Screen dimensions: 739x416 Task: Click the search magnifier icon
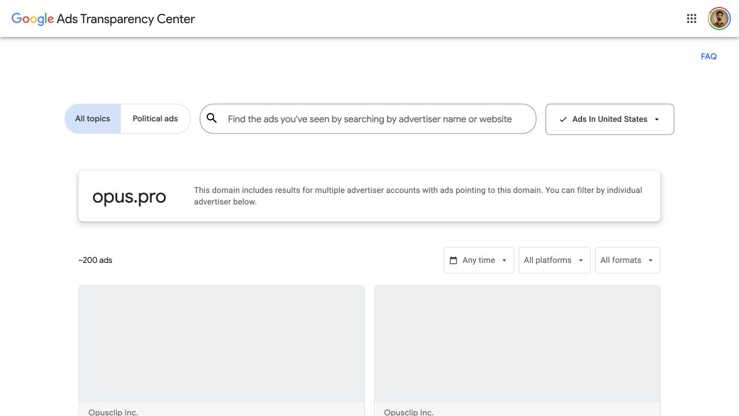pyautogui.click(x=212, y=118)
